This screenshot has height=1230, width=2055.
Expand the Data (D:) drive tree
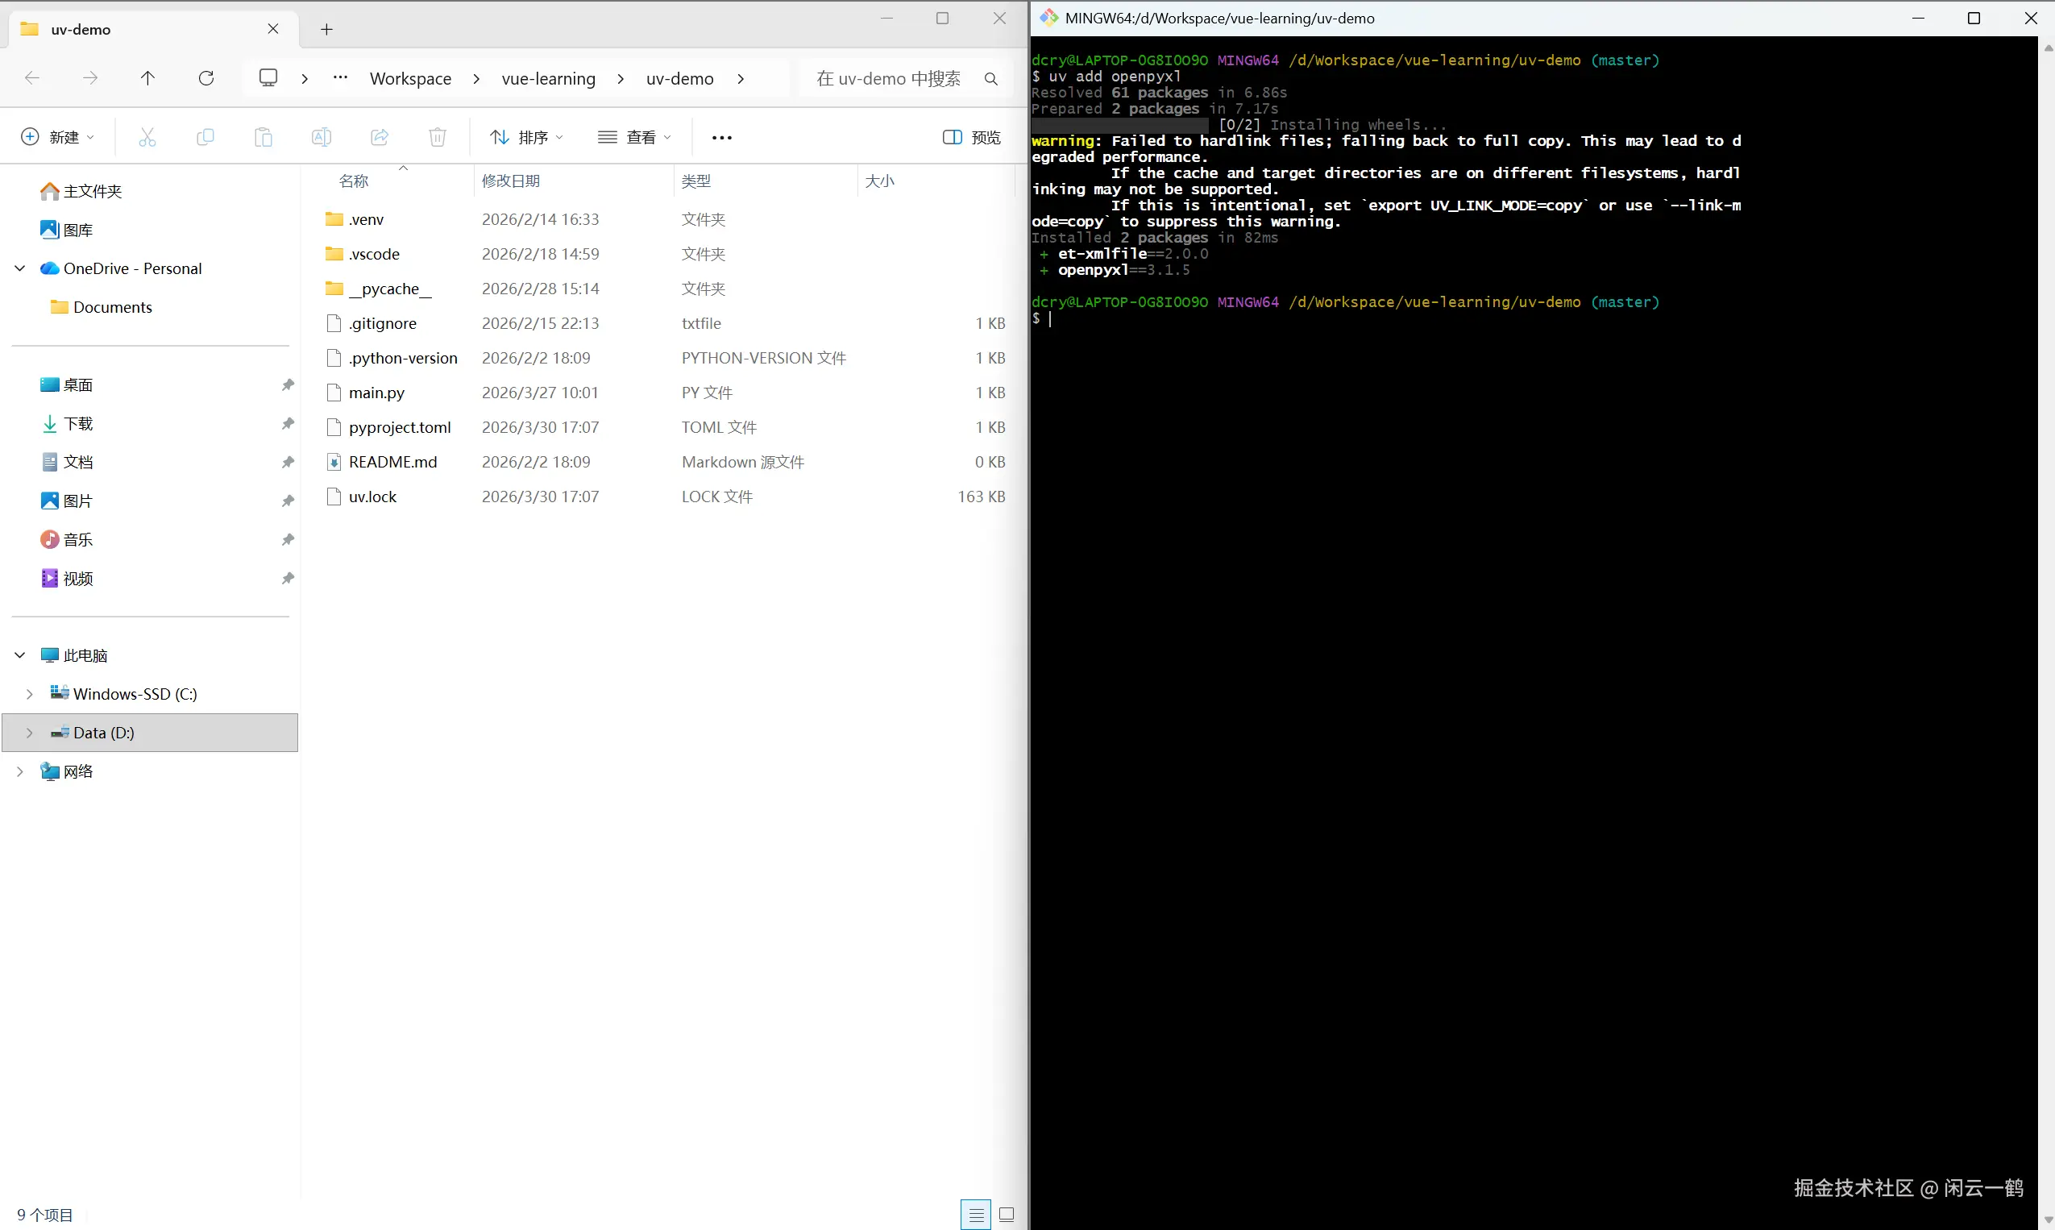pyautogui.click(x=30, y=733)
